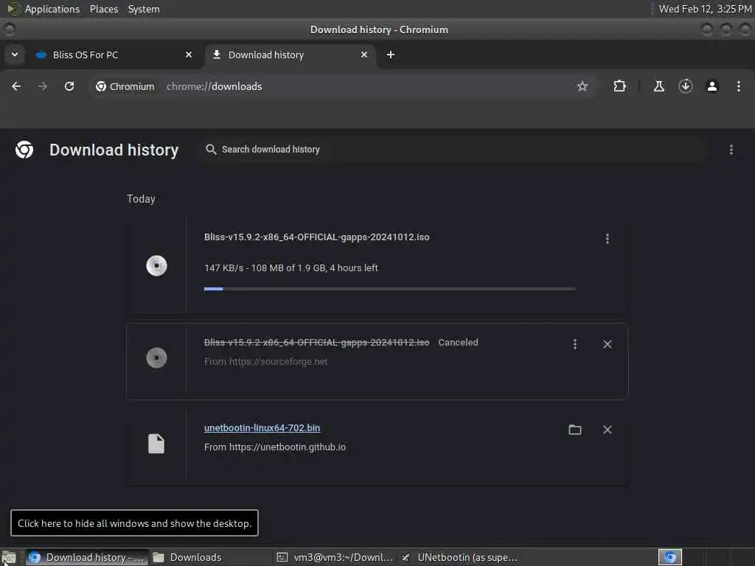The image size is (755, 566).
Task: Remove the canceled Bliss ISO from the list
Action: [x=608, y=344]
